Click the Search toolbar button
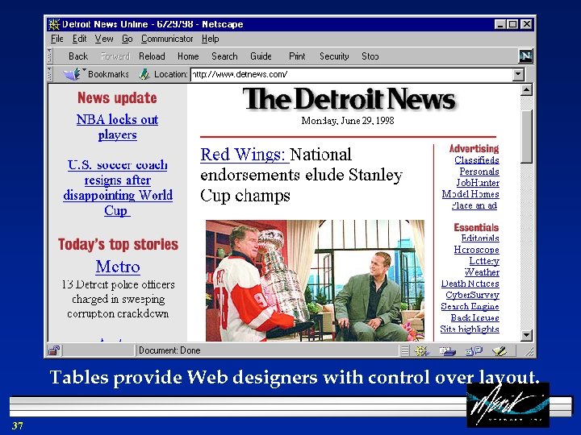The height and width of the screenshot is (435, 581). pos(224,56)
